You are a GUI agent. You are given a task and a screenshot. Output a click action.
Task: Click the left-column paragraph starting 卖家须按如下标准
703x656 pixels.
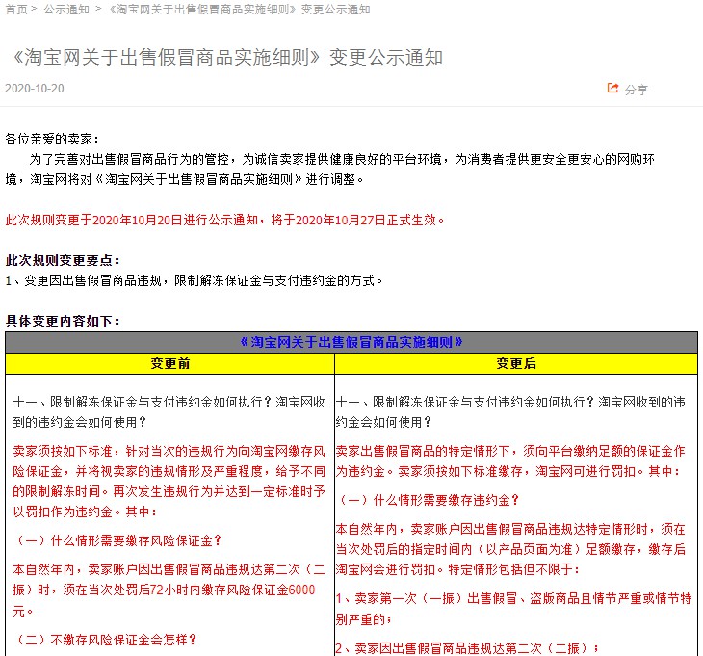[x=169, y=481]
